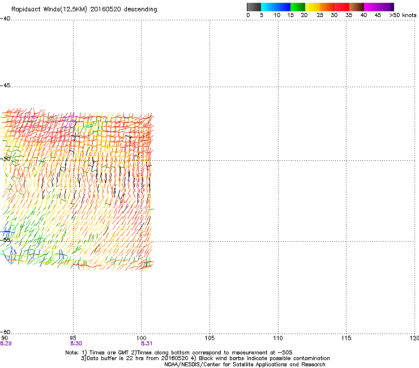
Task: Click the 'Data buffer is 22 hrs' note line
Action: pos(205,358)
